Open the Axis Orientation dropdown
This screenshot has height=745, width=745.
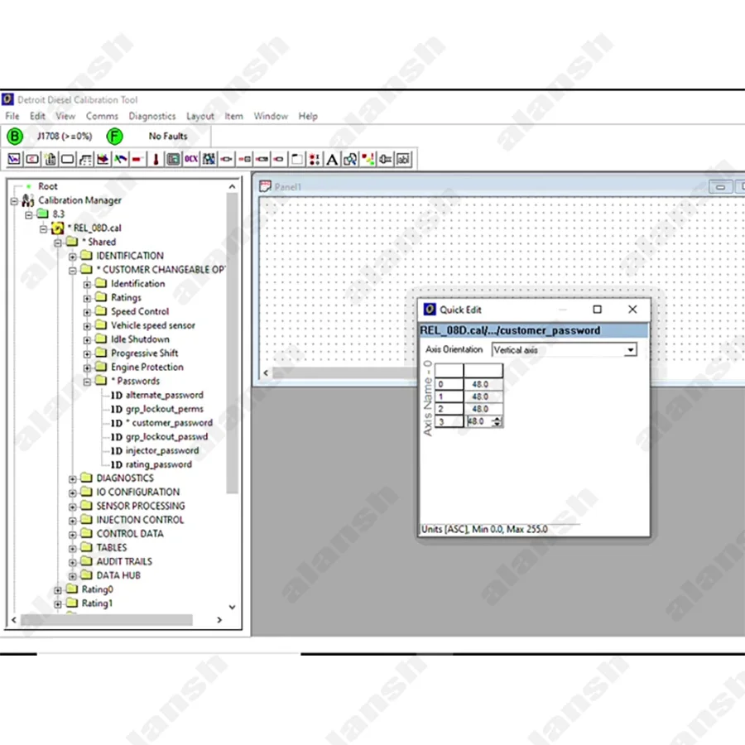630,350
